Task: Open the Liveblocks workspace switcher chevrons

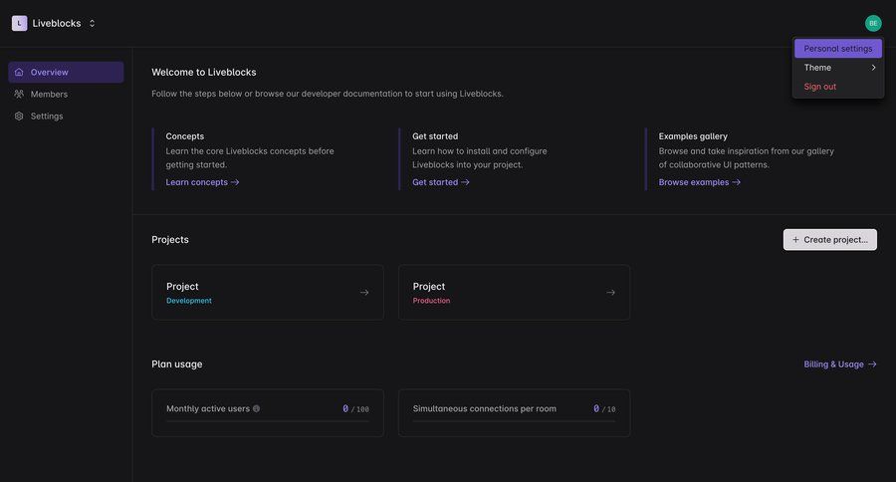Action: point(92,24)
